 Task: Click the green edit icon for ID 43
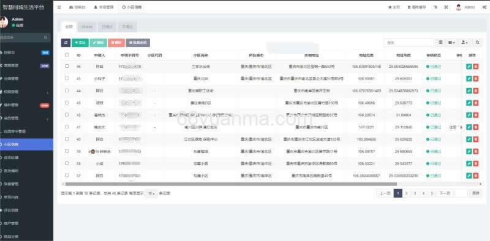coord(469,103)
